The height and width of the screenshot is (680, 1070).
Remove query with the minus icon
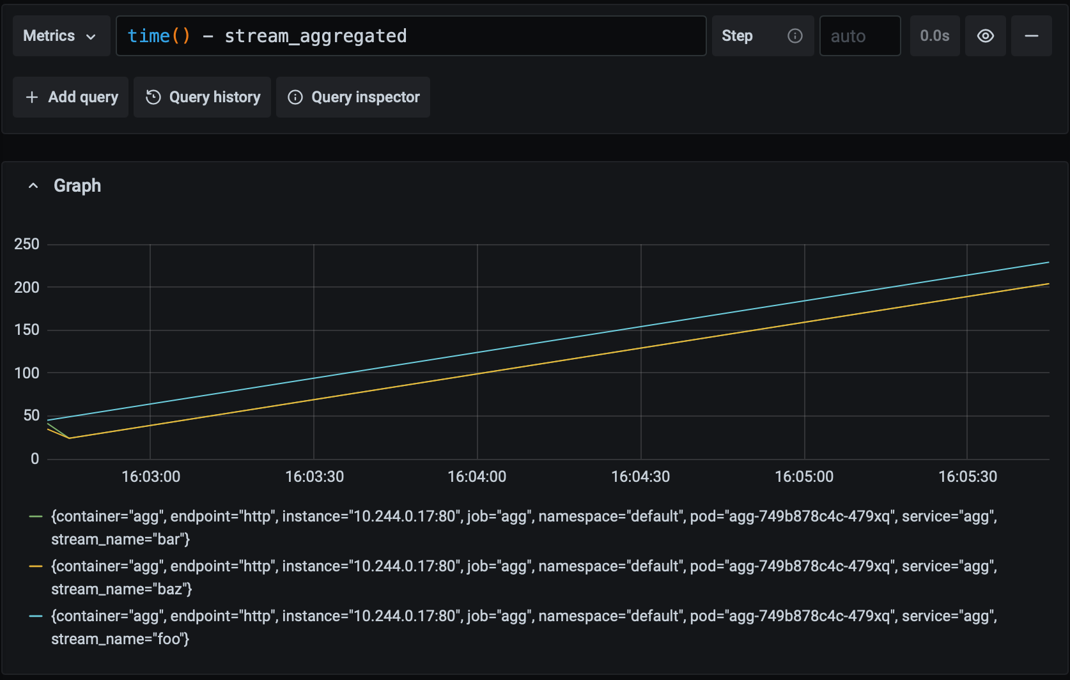point(1031,36)
